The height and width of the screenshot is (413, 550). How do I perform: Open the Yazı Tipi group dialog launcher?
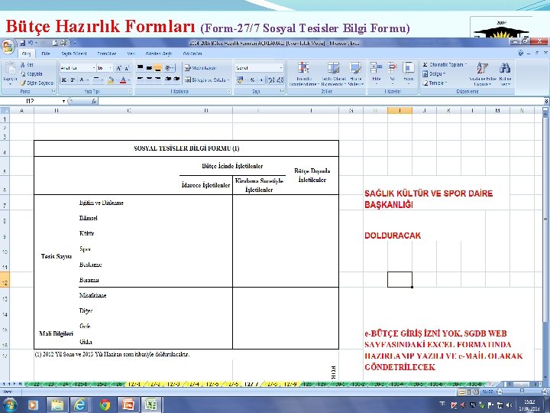pos(130,91)
